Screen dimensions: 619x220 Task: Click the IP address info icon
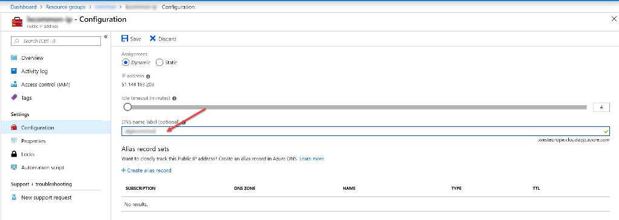tap(148, 76)
